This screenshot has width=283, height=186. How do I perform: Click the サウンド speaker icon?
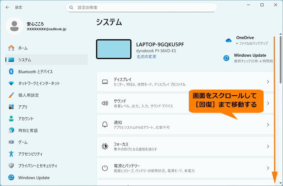point(105,103)
